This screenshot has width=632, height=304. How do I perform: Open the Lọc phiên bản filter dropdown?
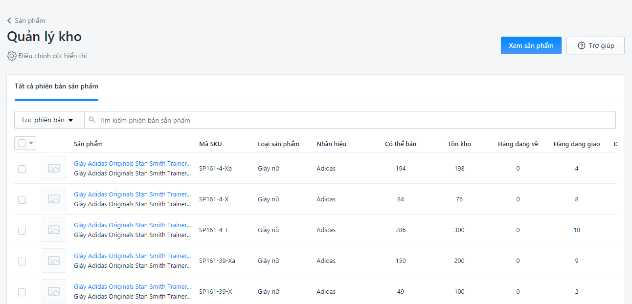49,120
